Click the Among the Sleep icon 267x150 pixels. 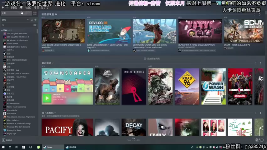(x=5, y=130)
